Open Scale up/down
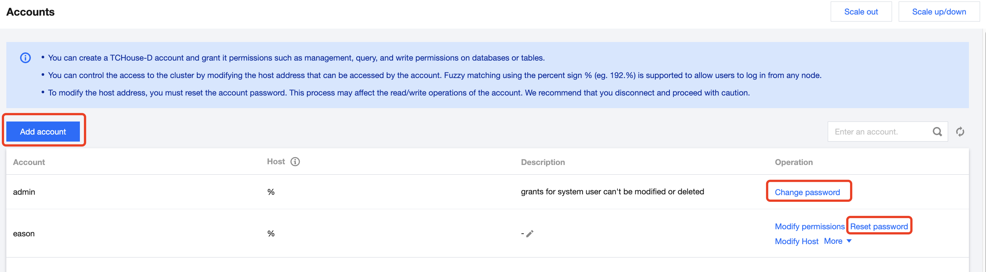986x272 pixels. [938, 12]
